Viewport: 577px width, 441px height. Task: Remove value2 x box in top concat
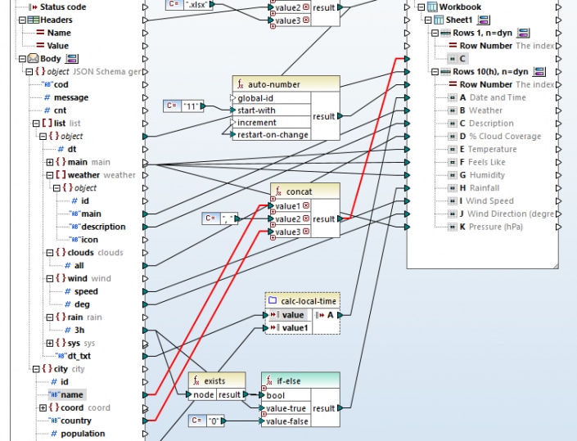[306, 7]
